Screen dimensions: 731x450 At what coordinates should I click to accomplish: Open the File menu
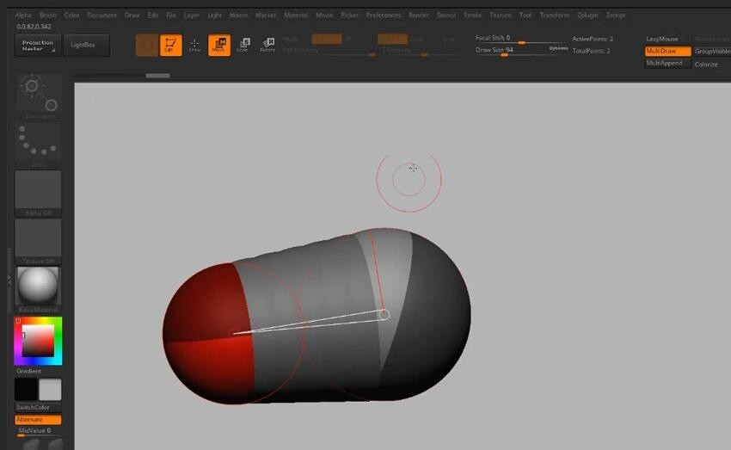[x=171, y=15]
